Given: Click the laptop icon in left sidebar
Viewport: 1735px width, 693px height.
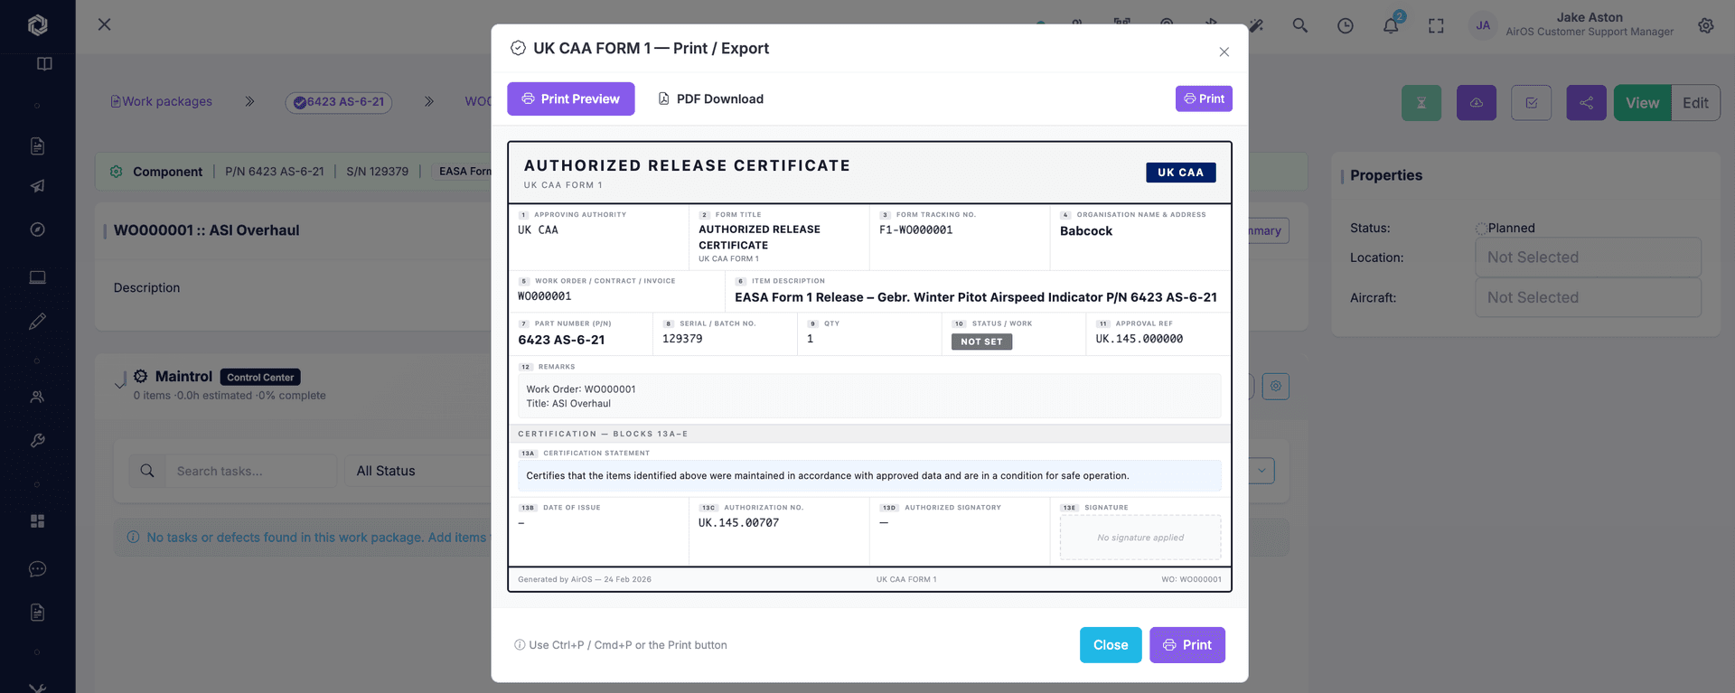Looking at the screenshot, I should click(x=37, y=277).
